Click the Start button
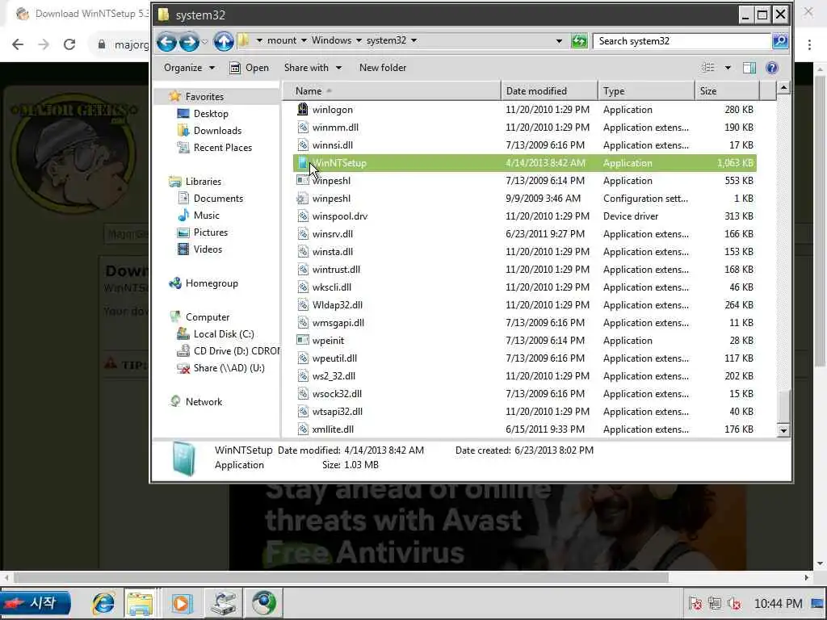Viewport: 827px width, 620px height. [36, 603]
